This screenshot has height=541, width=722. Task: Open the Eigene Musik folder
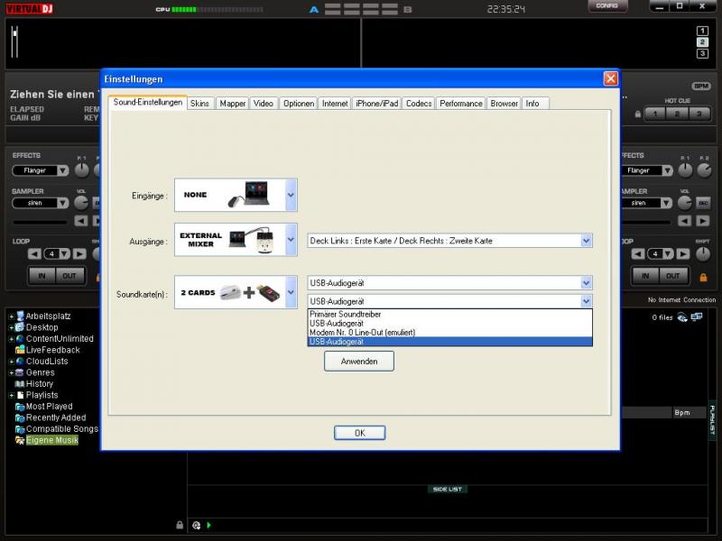[51, 440]
